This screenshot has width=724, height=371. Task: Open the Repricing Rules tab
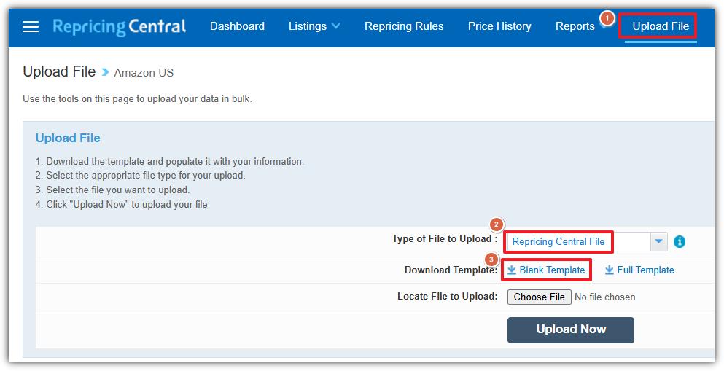[x=404, y=26]
